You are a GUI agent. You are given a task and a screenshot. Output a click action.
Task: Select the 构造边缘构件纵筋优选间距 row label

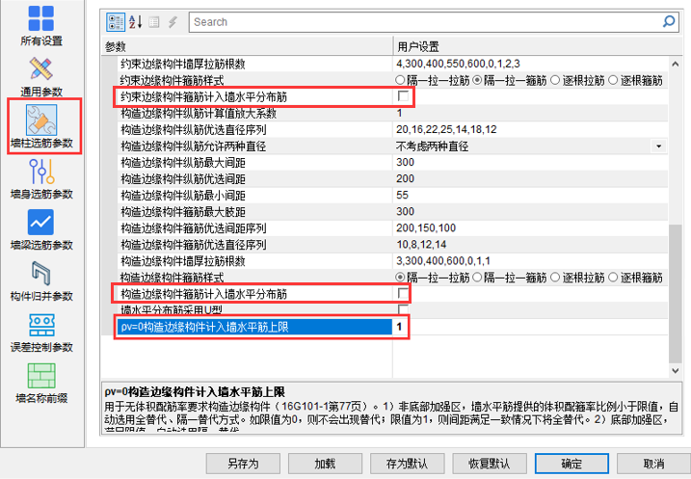click(x=183, y=179)
